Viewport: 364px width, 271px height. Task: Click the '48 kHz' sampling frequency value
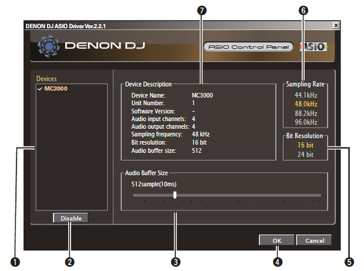[x=201, y=134]
